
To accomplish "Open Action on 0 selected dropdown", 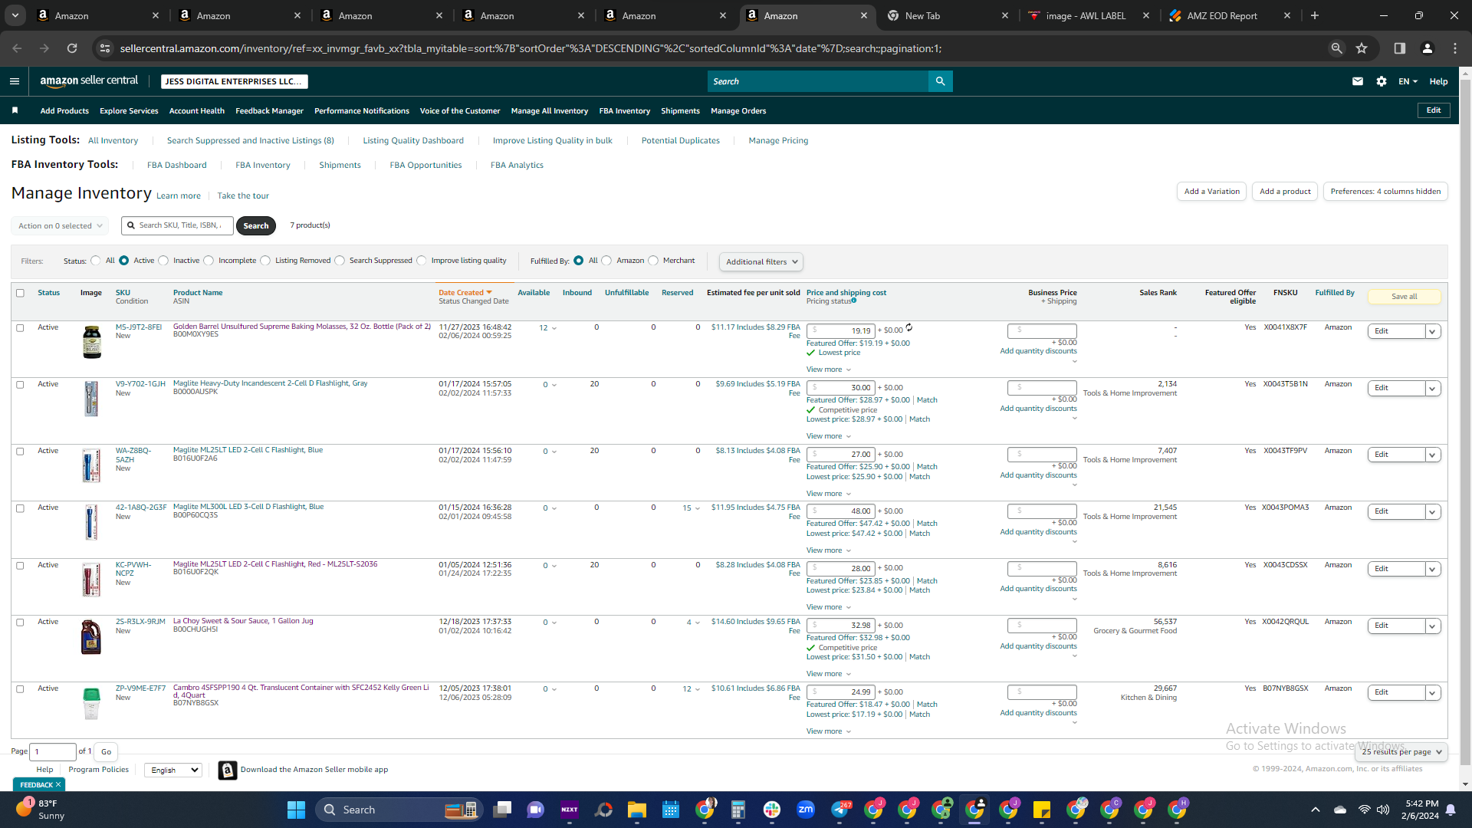I will pos(60,226).
